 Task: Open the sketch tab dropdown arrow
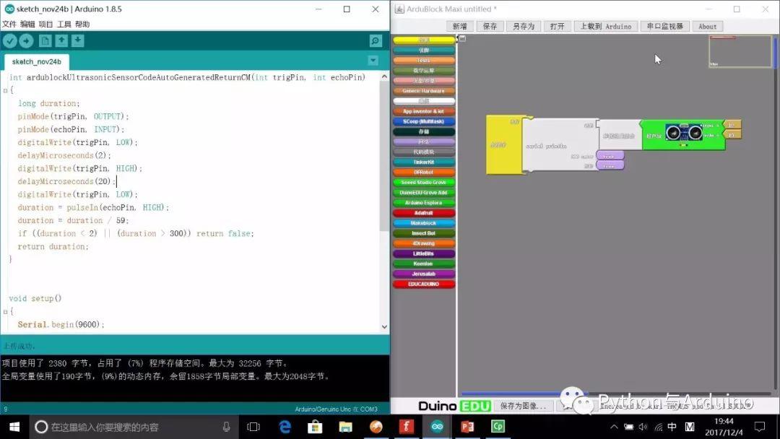tap(373, 61)
